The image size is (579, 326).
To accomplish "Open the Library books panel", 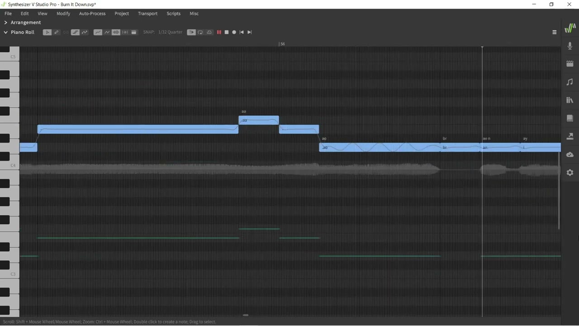I will click(570, 100).
